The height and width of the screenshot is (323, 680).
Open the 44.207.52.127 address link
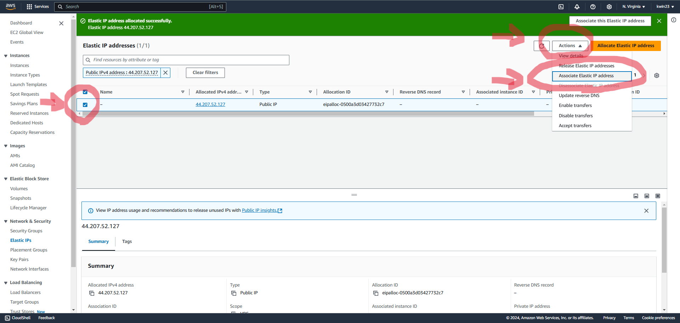point(210,104)
